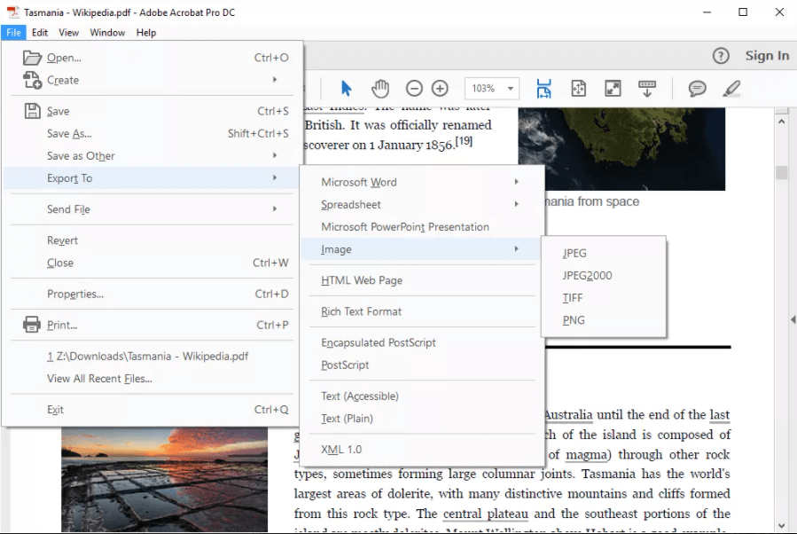Click the vertical scrollbar thumb
The height and width of the screenshot is (534, 797).
coord(782,172)
